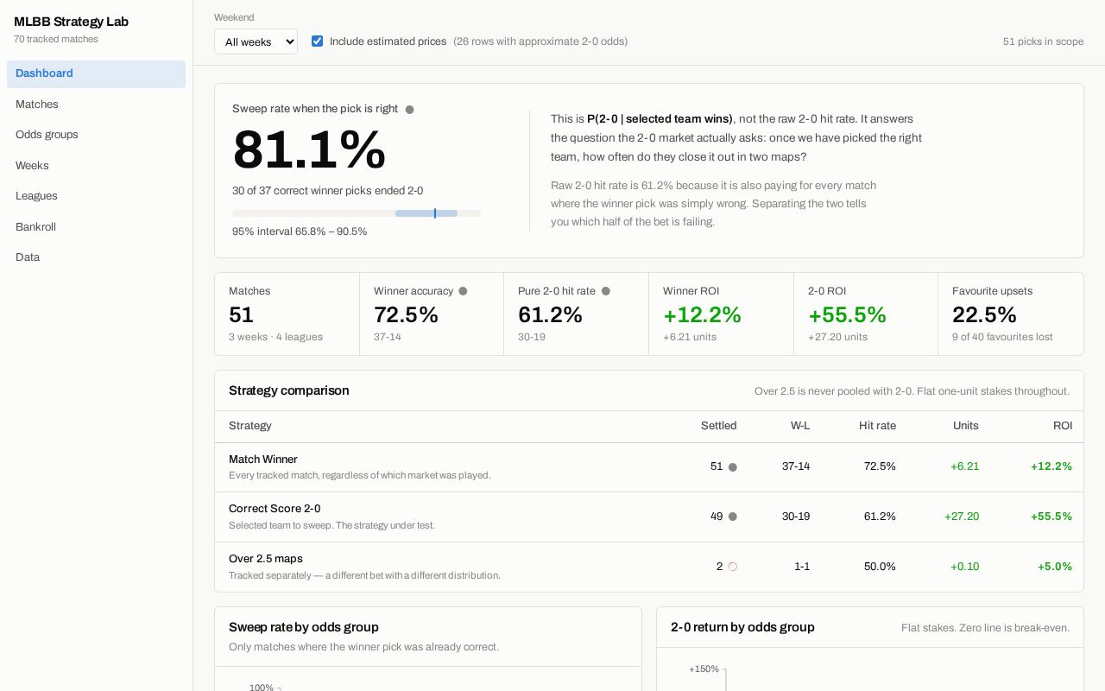Open the Data page in the sidebar

click(96, 257)
